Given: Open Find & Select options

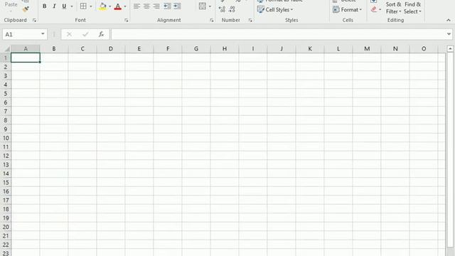Looking at the screenshot, I should [x=412, y=8].
